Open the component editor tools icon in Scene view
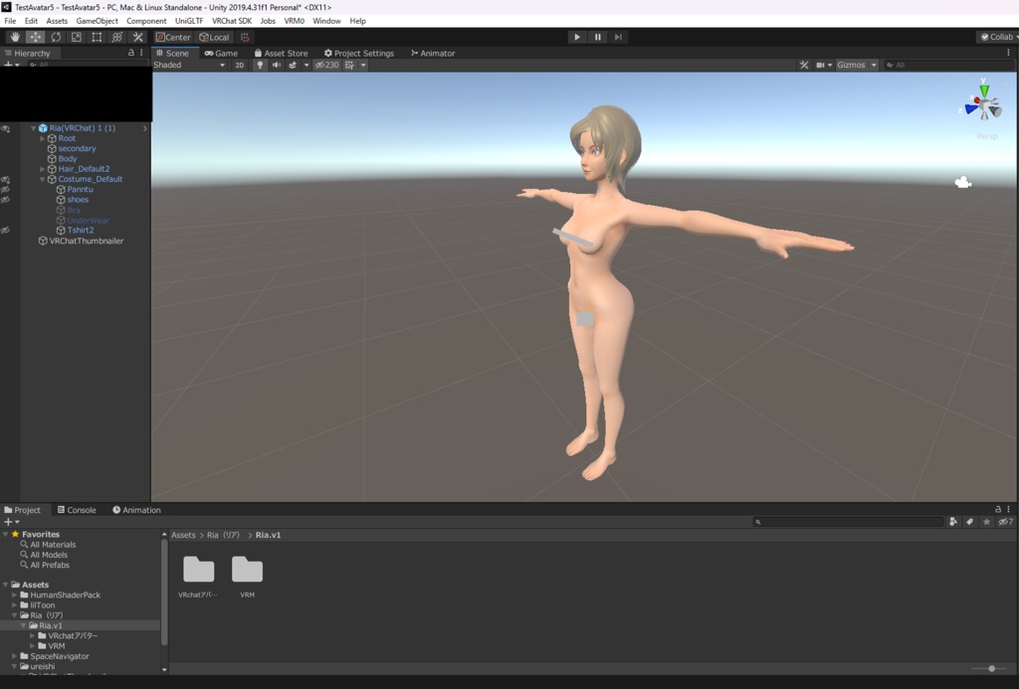The width and height of the screenshot is (1019, 689). tap(804, 65)
